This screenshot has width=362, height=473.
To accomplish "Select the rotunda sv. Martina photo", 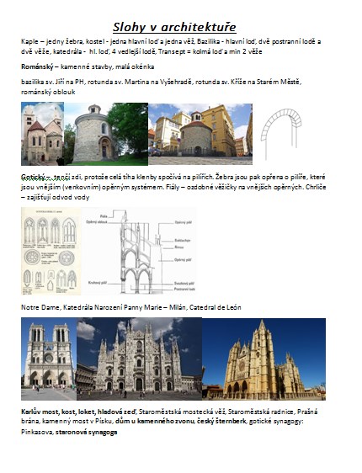I will [106, 134].
